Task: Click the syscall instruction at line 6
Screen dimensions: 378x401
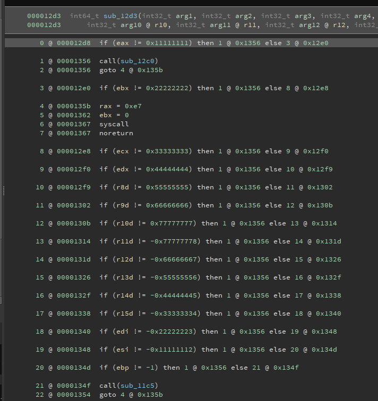Action: tap(114, 124)
